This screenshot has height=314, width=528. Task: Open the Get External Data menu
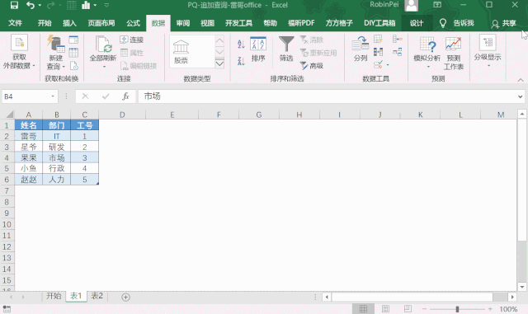tap(19, 52)
